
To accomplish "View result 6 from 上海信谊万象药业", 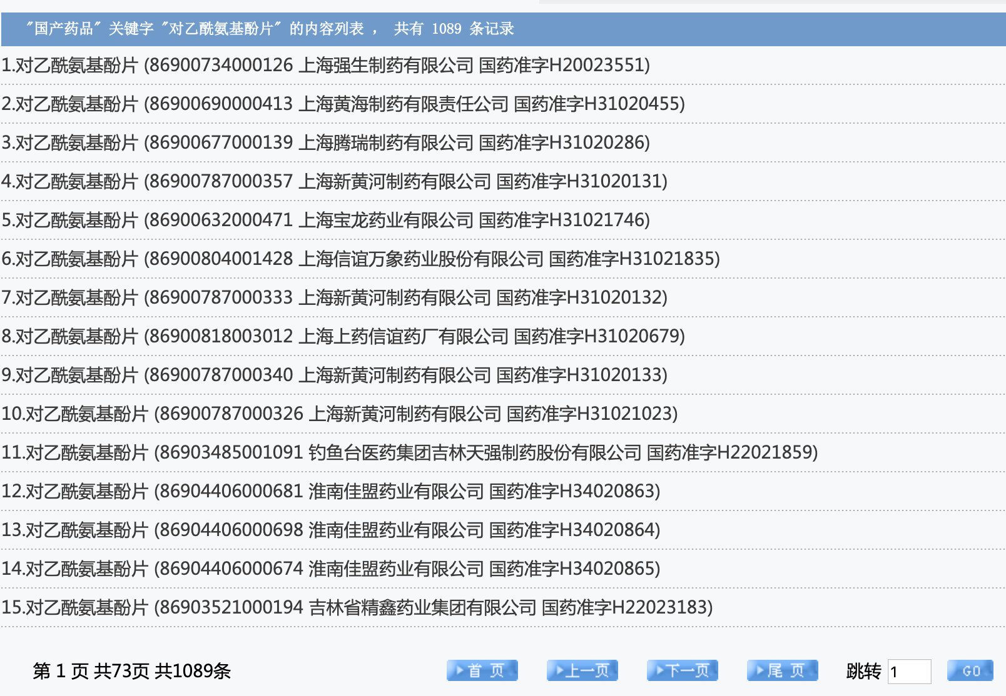I will (360, 259).
